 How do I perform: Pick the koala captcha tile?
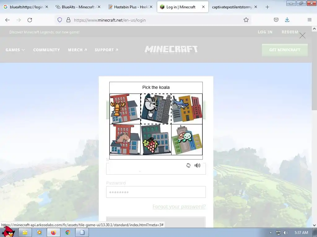[156, 109]
